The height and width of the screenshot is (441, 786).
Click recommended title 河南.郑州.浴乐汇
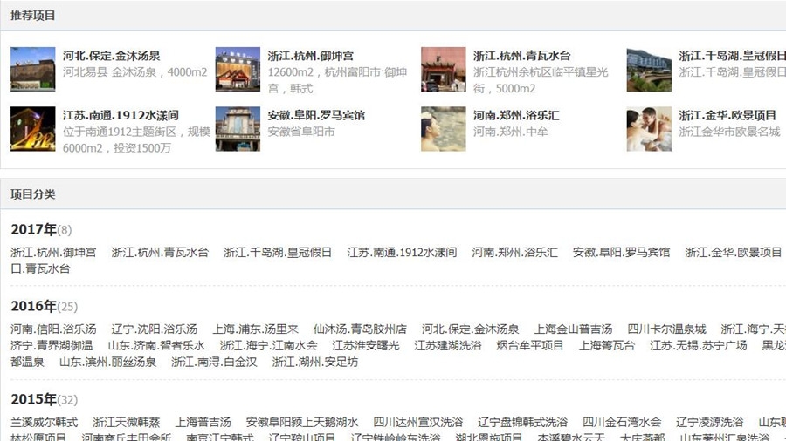click(516, 115)
